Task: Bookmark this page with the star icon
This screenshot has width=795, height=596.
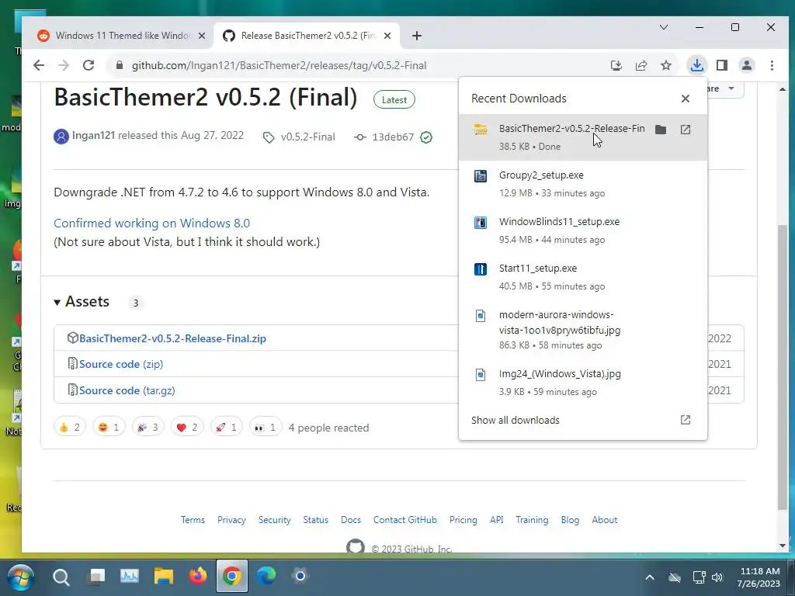Action: (x=666, y=65)
